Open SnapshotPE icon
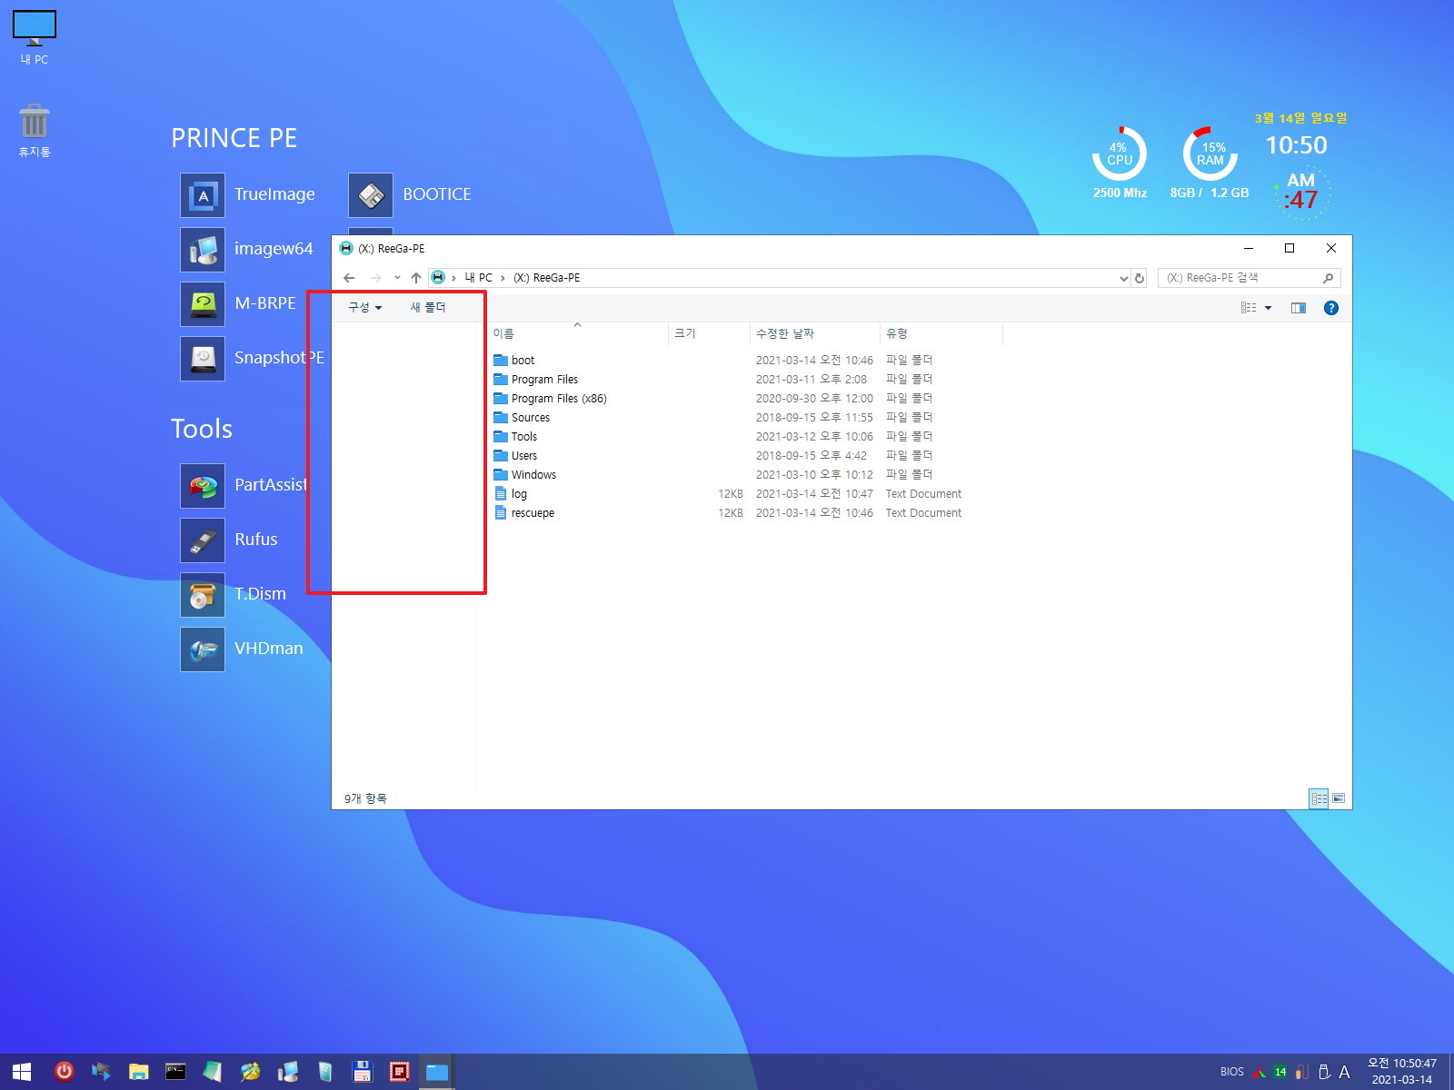This screenshot has width=1454, height=1090. pyautogui.click(x=202, y=359)
